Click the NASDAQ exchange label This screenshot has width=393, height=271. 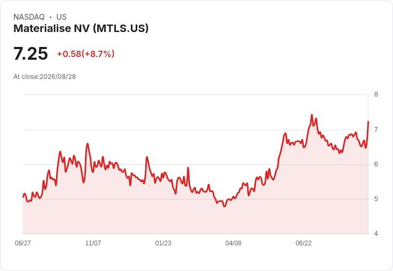[29, 17]
